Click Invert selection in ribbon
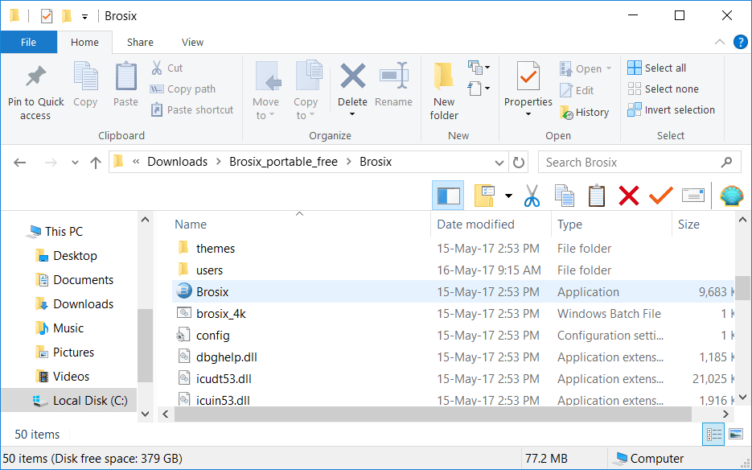The height and width of the screenshot is (470, 752). coord(671,110)
